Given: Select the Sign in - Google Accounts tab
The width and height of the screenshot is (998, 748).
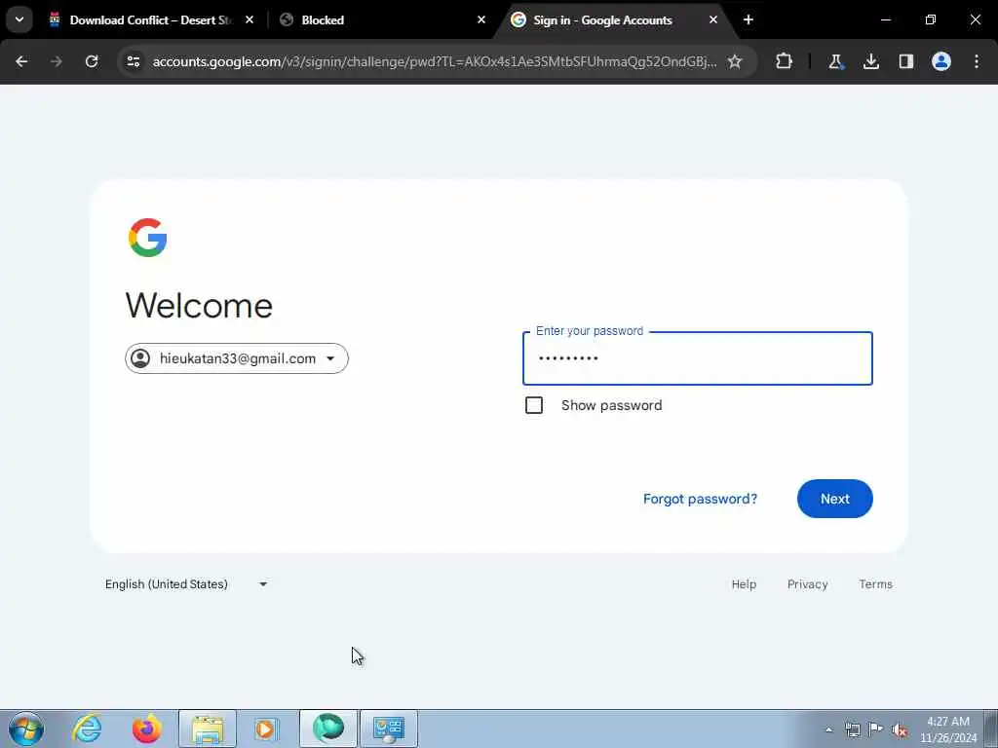Looking at the screenshot, I should coord(602,19).
